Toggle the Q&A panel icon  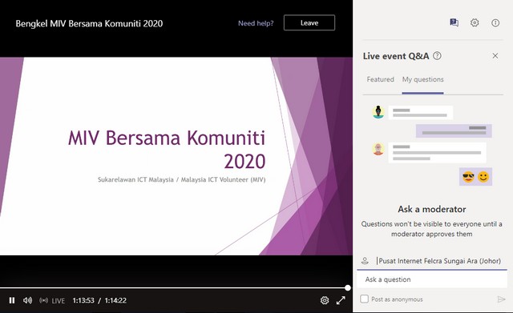click(454, 22)
